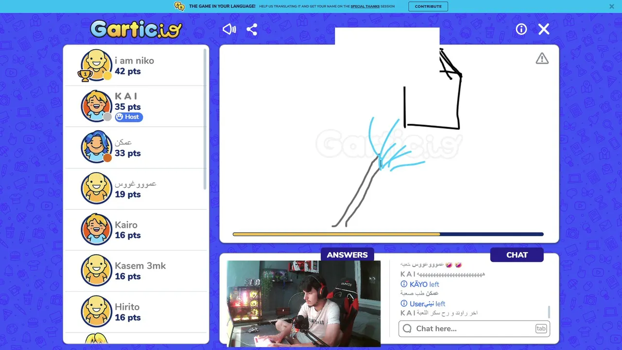Screen dimensions: 622x350
Task: Click The Game In Your Language text
Action: pos(222,6)
